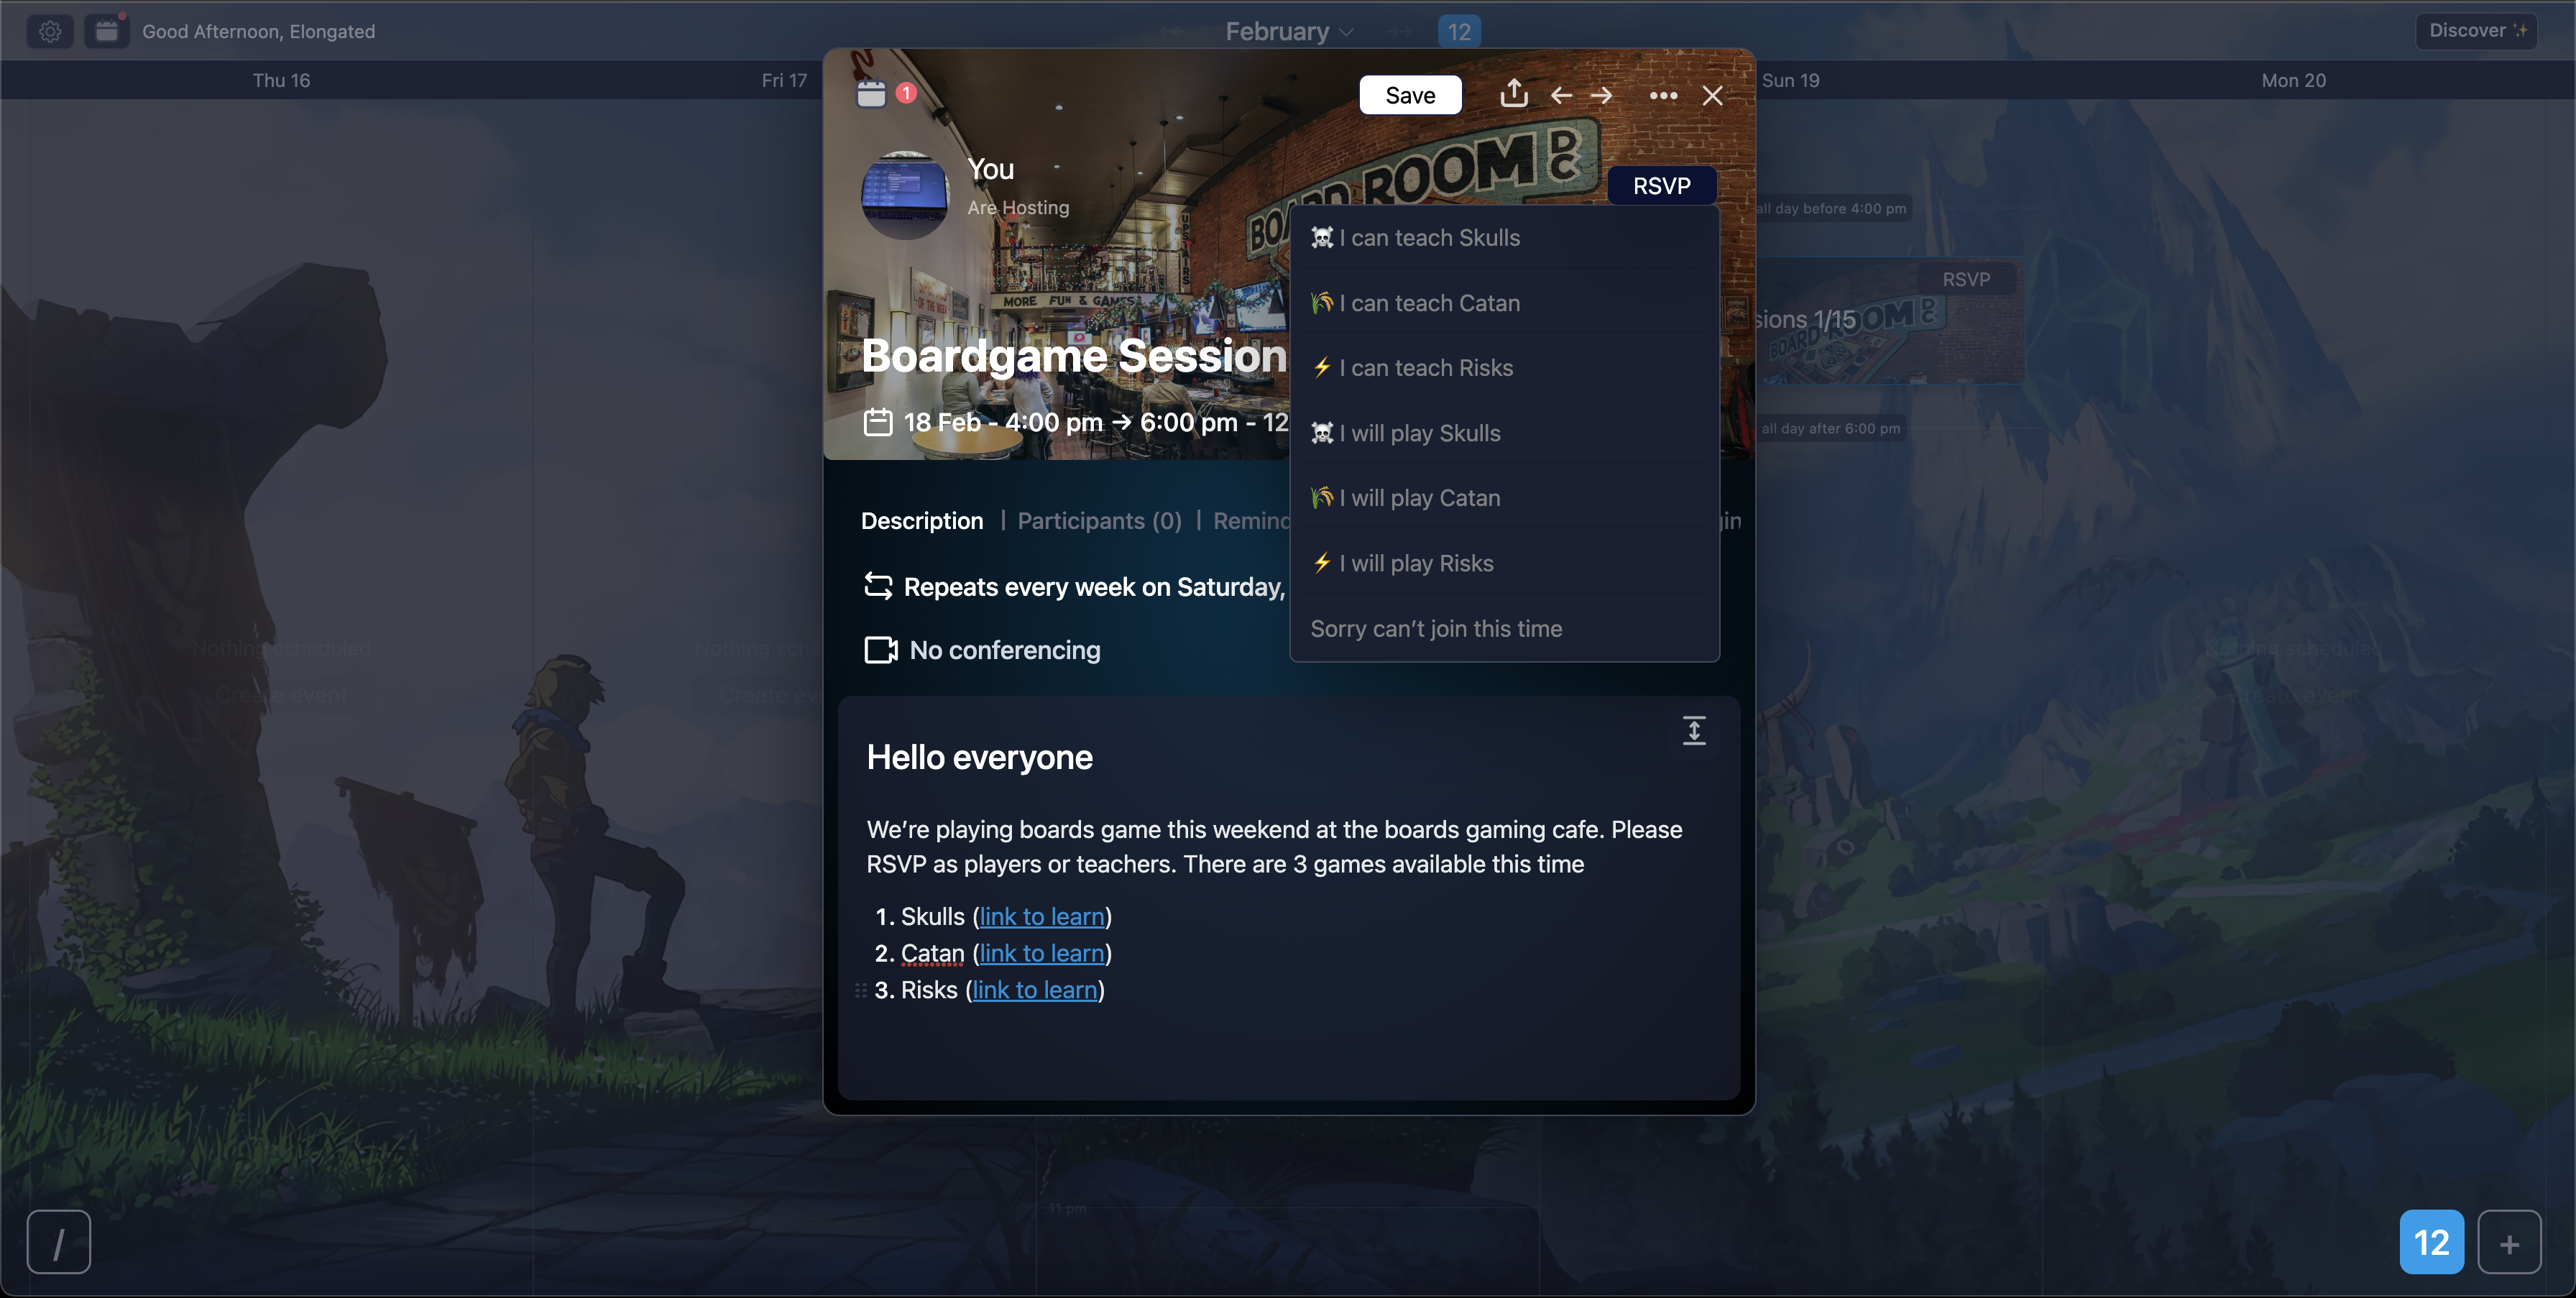Click 'link to learn' for Catan game
The height and width of the screenshot is (1298, 2576).
(x=1039, y=952)
